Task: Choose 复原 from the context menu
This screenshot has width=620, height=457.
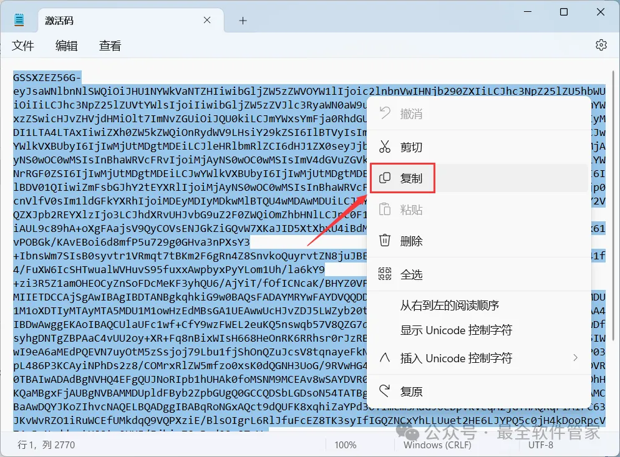Action: (x=479, y=392)
